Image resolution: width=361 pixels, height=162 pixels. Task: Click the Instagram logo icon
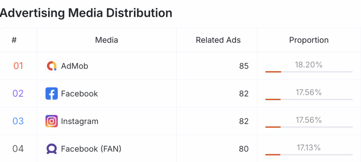pos(51,121)
